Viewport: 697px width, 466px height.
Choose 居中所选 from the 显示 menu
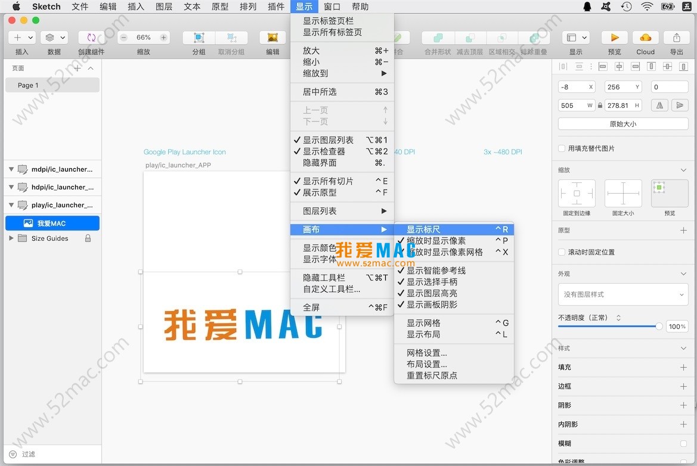point(342,92)
